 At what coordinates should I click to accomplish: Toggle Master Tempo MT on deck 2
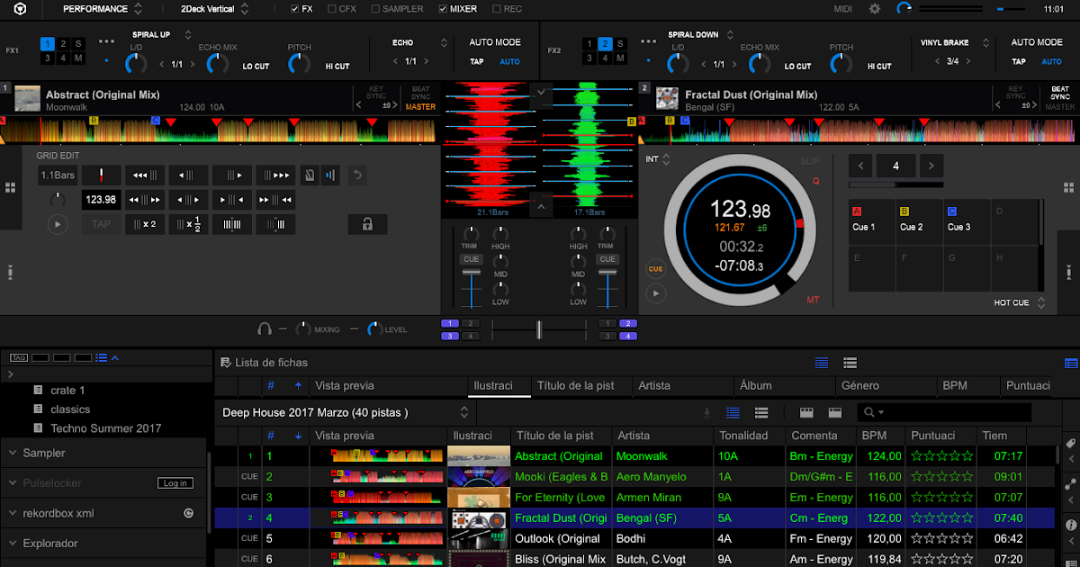(813, 300)
